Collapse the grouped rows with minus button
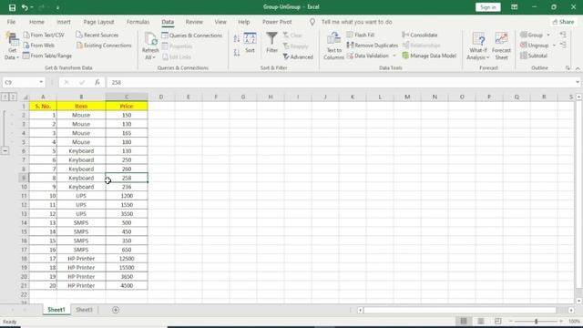 [x=5, y=151]
